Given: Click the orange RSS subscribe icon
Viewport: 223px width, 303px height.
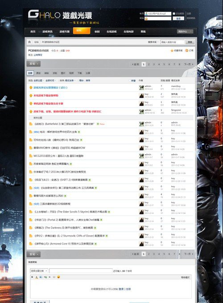Looking at the screenshot, I should [x=186, y=50].
